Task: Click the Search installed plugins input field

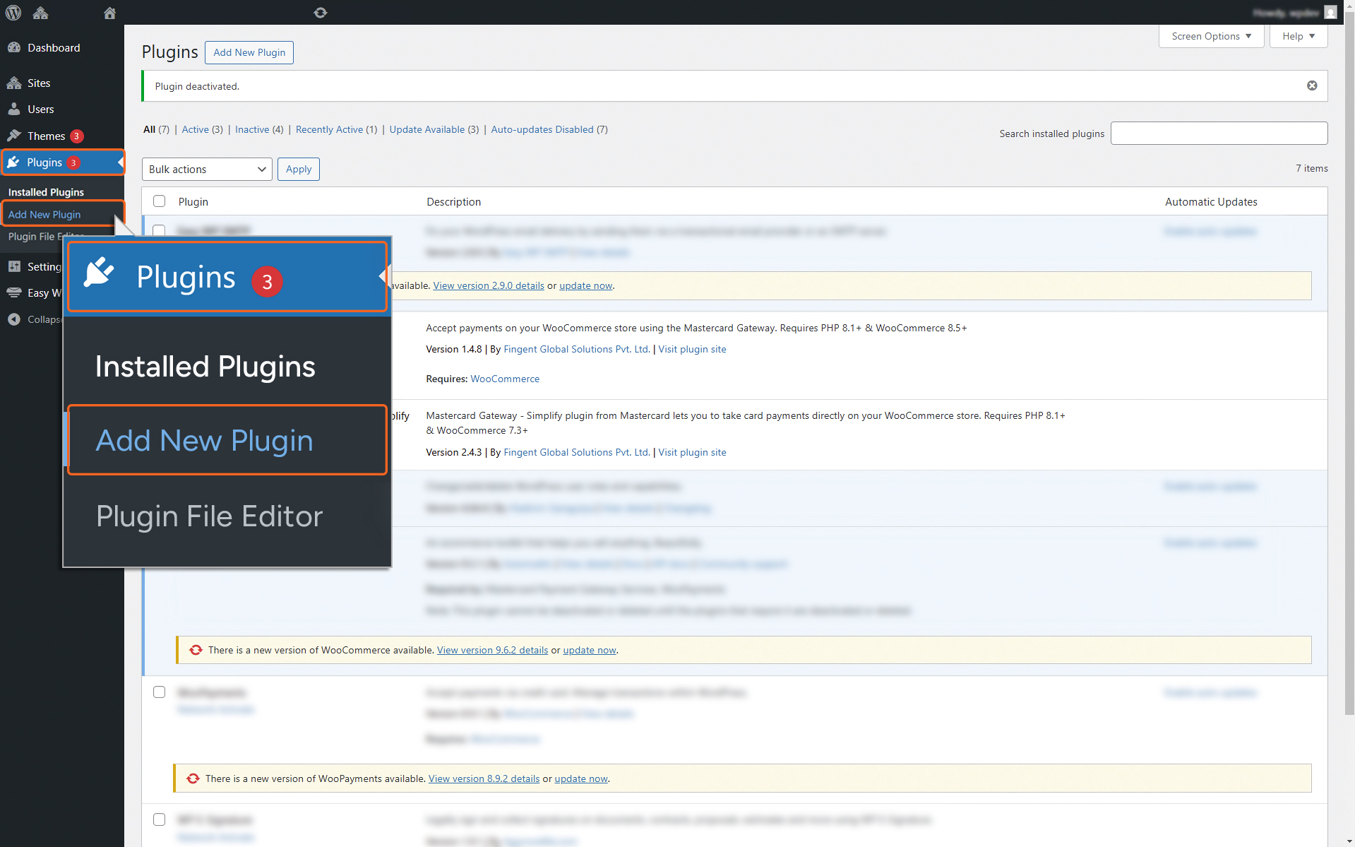Action: point(1219,133)
